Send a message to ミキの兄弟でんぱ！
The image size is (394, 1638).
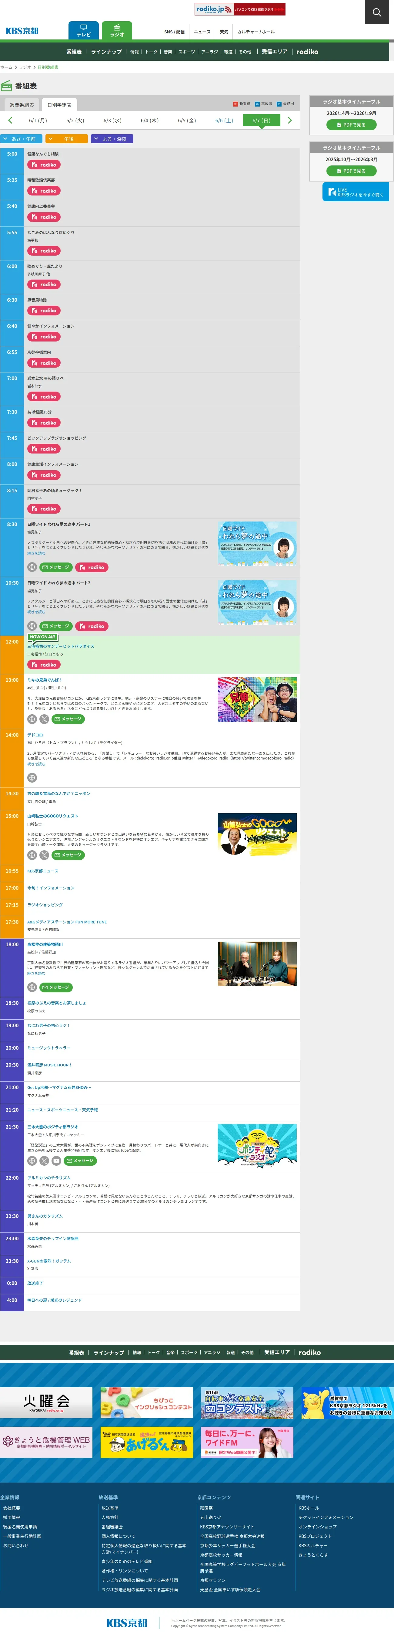pos(68,719)
